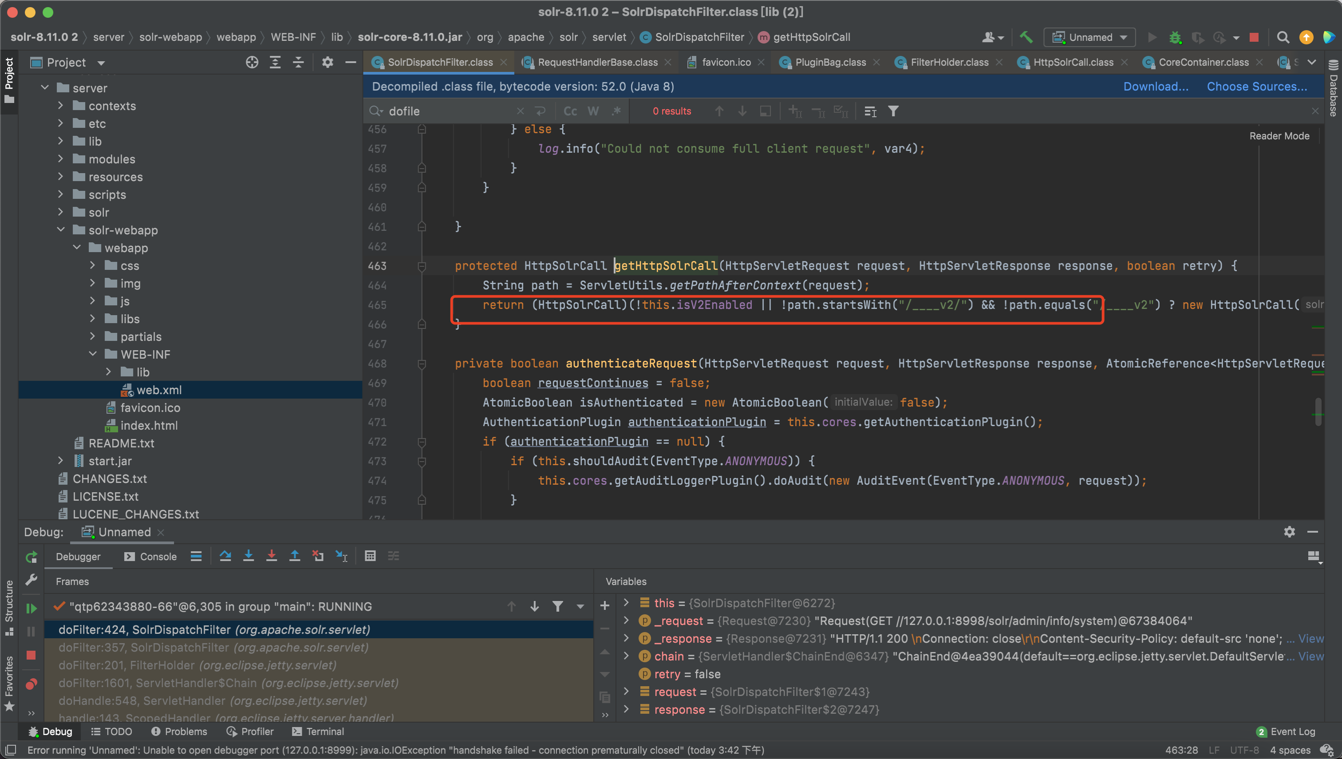Image resolution: width=1342 pixels, height=759 pixels.
Task: Click Step Into in debugger toolbar
Action: 249,556
